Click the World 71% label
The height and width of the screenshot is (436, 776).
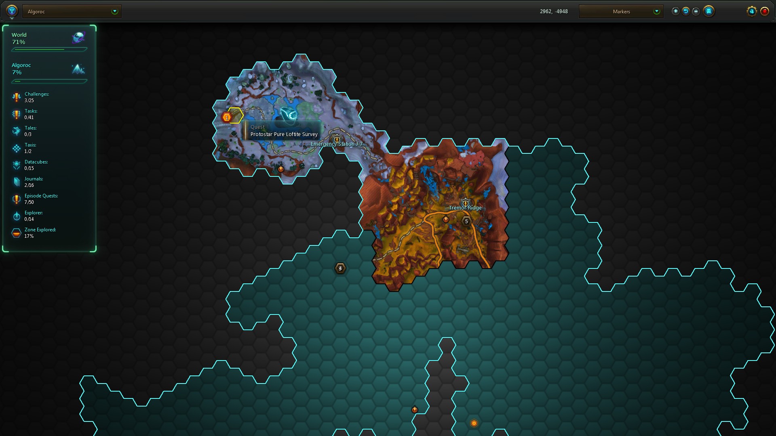(x=19, y=38)
